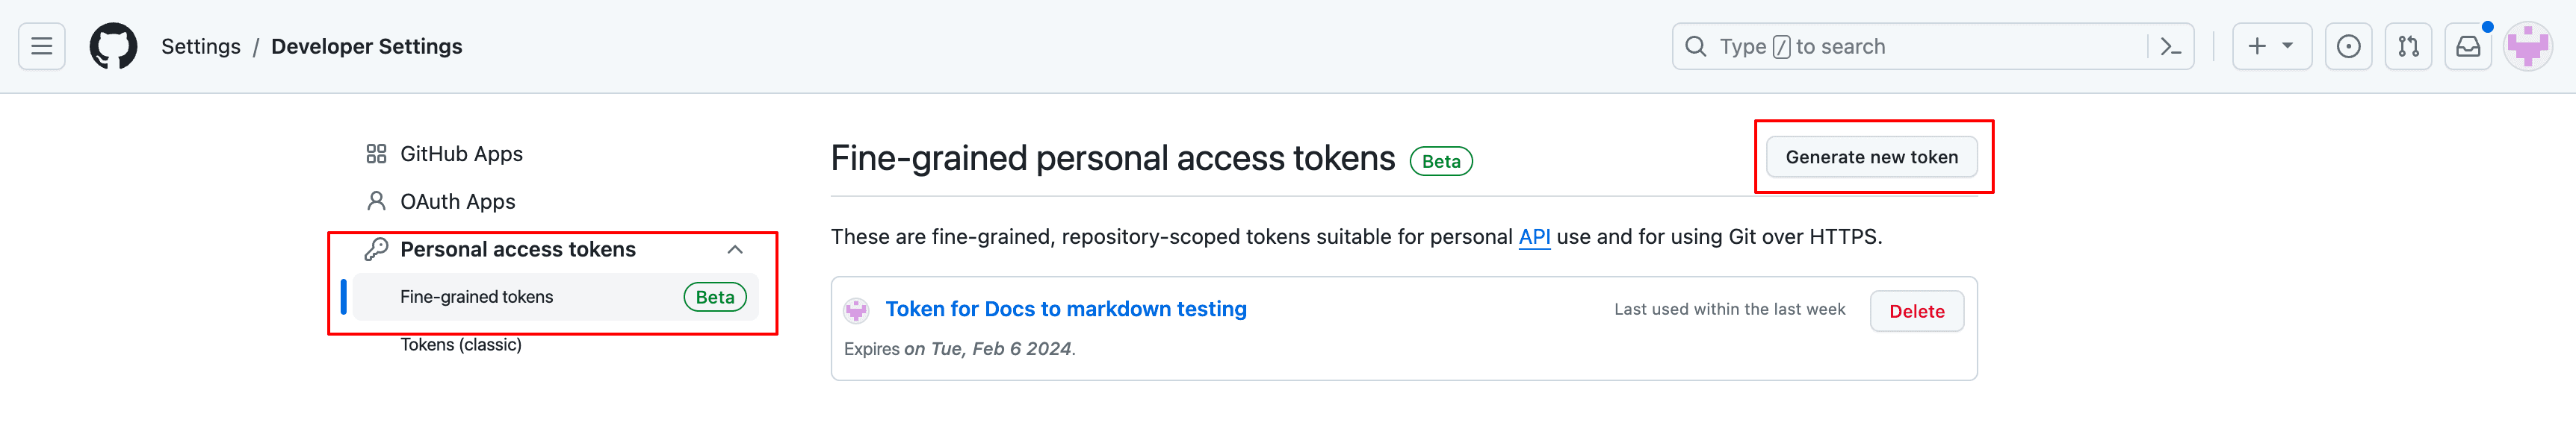
Task: Open Tokens (classic) sidebar item
Action: [461, 345]
